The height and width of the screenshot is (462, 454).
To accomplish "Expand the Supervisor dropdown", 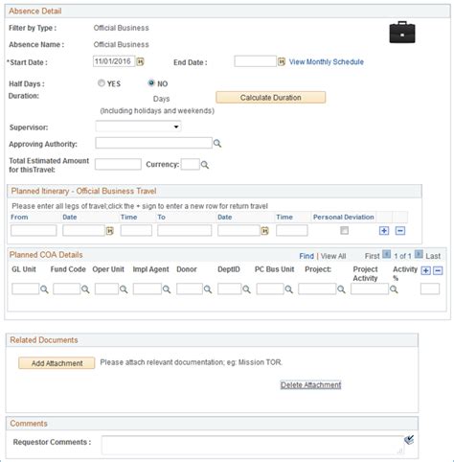I will [138, 127].
